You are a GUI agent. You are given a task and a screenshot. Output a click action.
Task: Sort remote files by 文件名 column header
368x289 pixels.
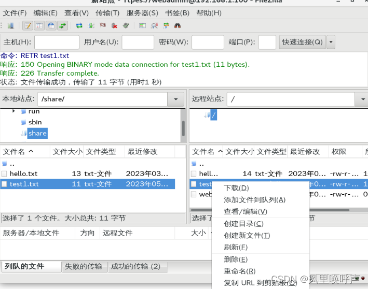tap(207, 152)
